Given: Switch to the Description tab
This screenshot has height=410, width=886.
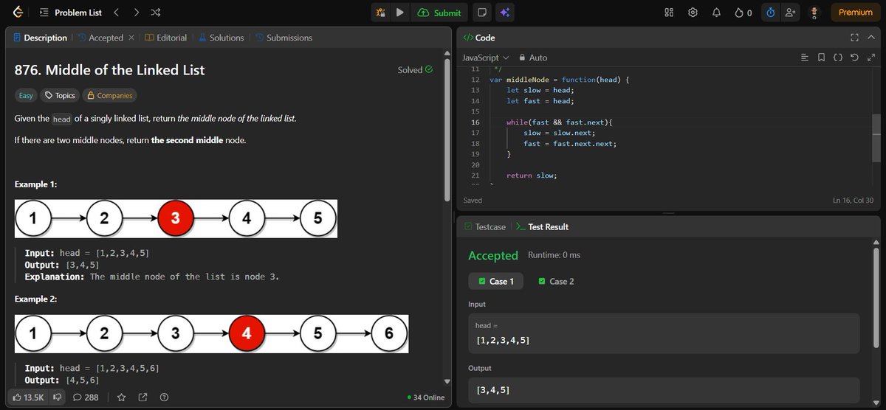Looking at the screenshot, I should [40, 38].
